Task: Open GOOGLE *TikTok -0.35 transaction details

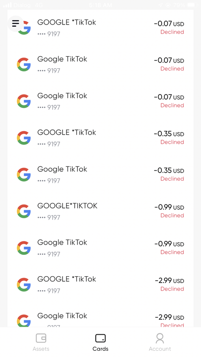Action: pyautogui.click(x=100, y=138)
